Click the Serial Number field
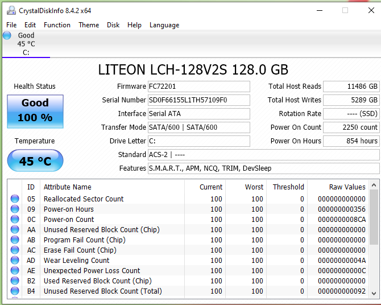This screenshot has height=305, width=381. (x=199, y=100)
